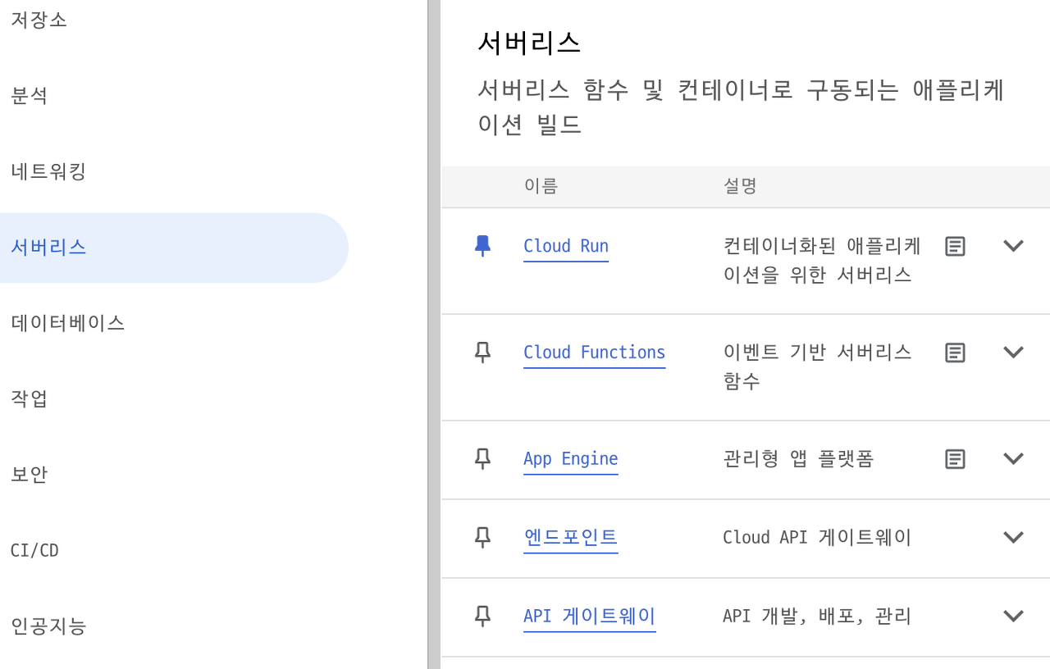Expand the Cloud Functions row chevron
This screenshot has width=1050, height=669.
tap(1014, 353)
